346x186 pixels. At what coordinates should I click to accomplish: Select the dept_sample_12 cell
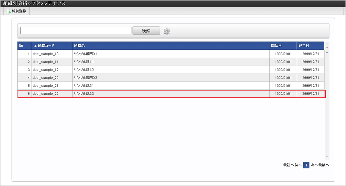point(52,70)
